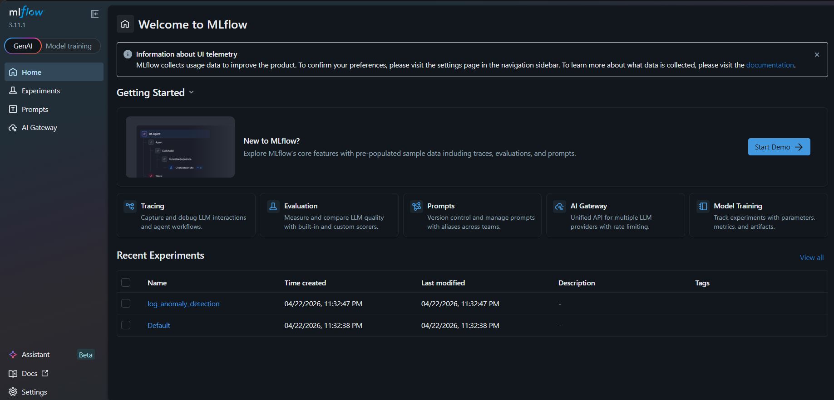The width and height of the screenshot is (834, 400).
Task: Click the Assistant sparkle icon
Action: click(13, 355)
